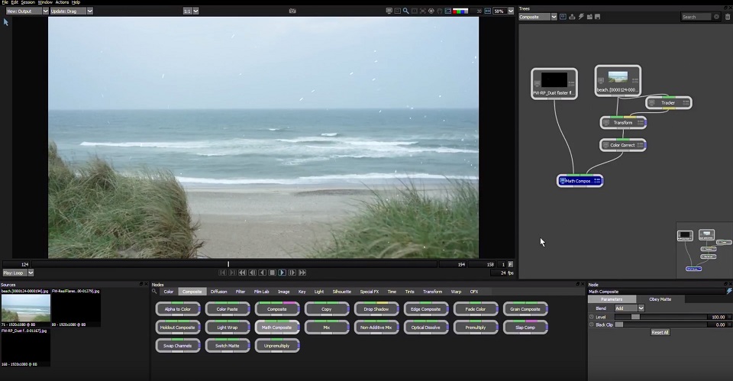Click the RGB channels color bar
Viewport: 733px width, 381px height.
460,11
